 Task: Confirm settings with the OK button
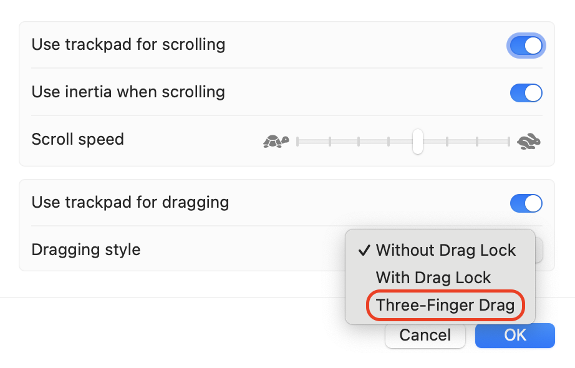(515, 335)
